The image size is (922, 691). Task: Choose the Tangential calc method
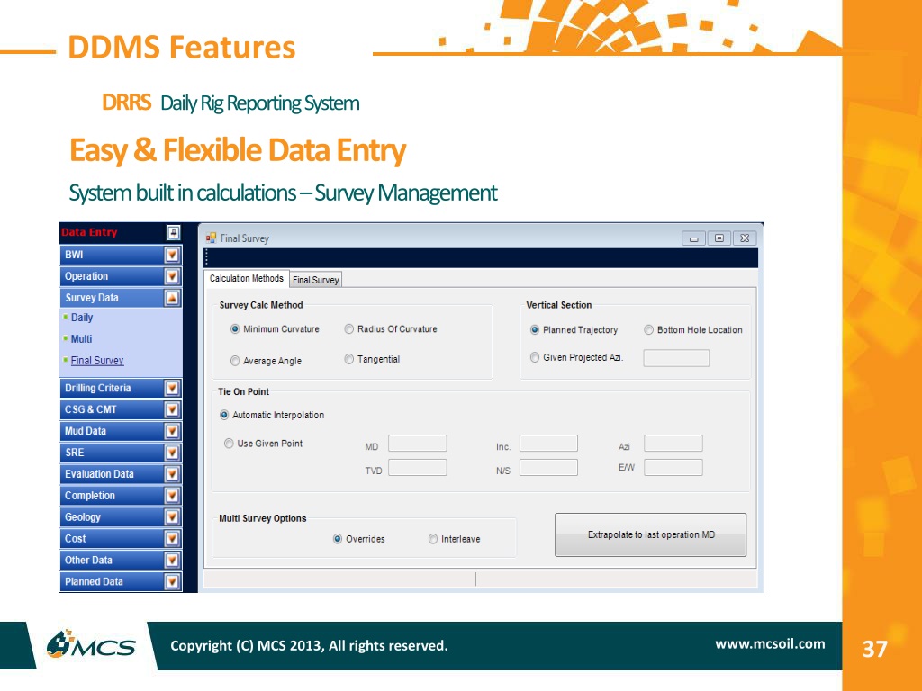349,359
